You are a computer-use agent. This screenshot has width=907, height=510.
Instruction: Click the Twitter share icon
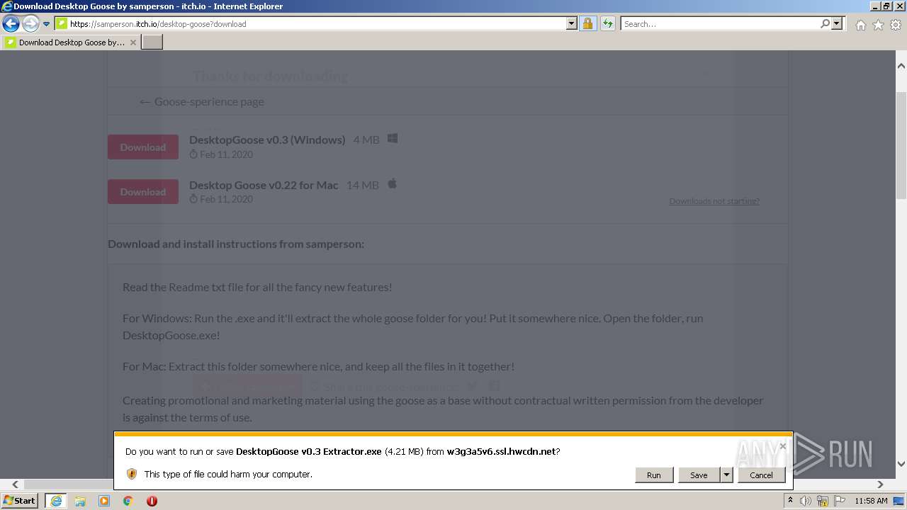point(473,386)
